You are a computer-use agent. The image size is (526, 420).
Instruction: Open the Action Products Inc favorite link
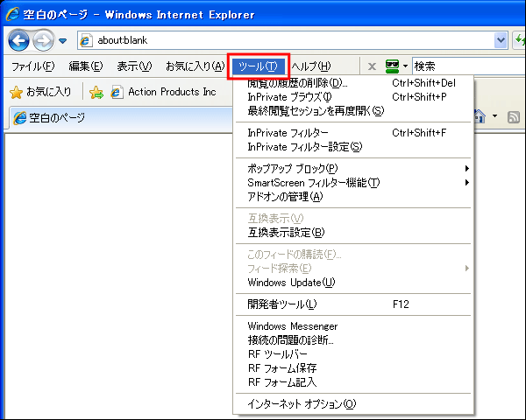[163, 92]
